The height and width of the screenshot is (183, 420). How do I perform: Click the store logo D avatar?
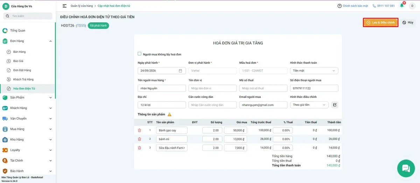(x=6, y=6)
